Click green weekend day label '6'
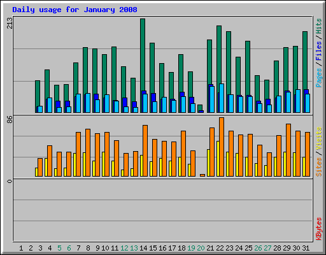The width and height of the screenshot is (326, 255). pyautogui.click(x=69, y=248)
